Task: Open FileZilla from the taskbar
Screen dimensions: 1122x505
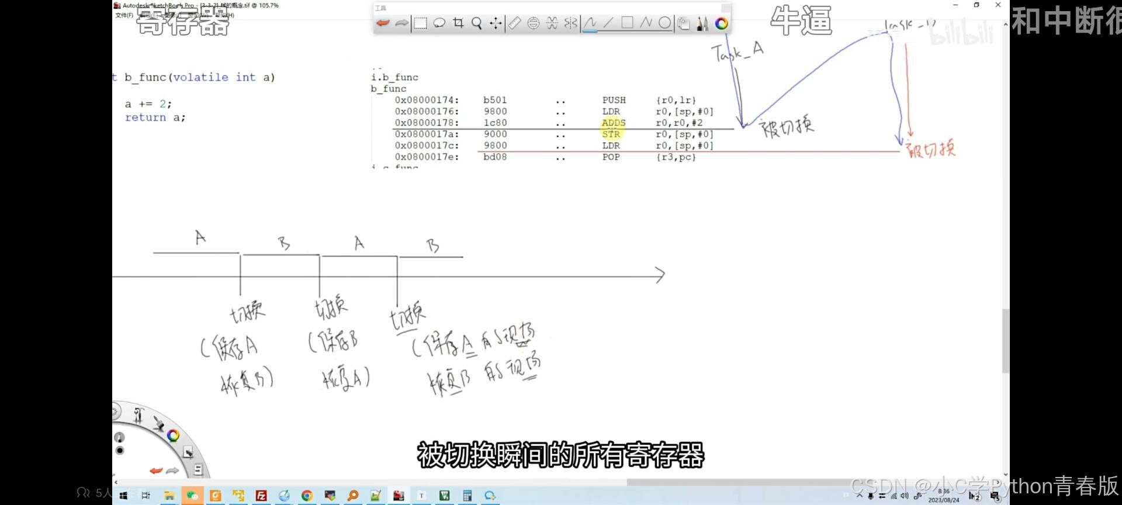Action: (x=261, y=496)
